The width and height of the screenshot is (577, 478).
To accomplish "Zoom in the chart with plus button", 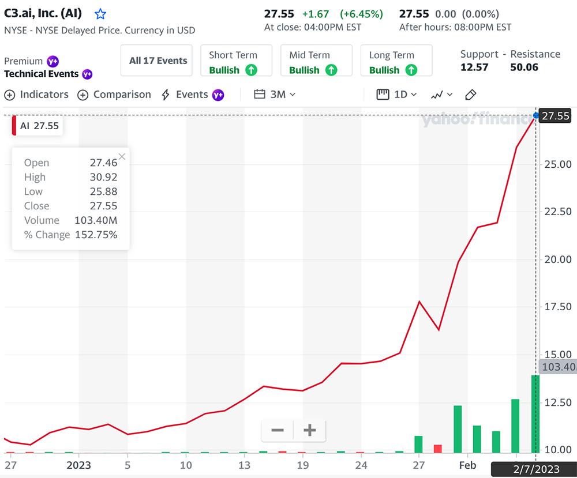I will click(309, 430).
